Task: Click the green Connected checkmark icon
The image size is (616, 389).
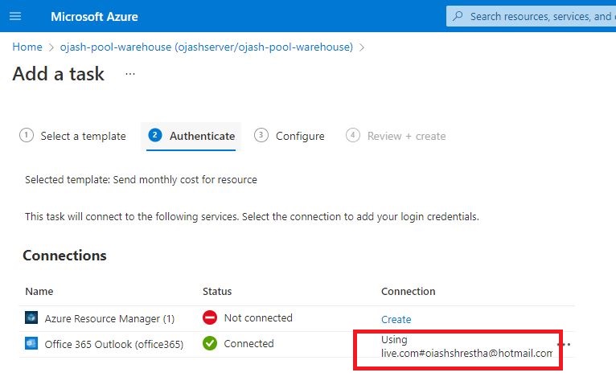Action: [210, 344]
